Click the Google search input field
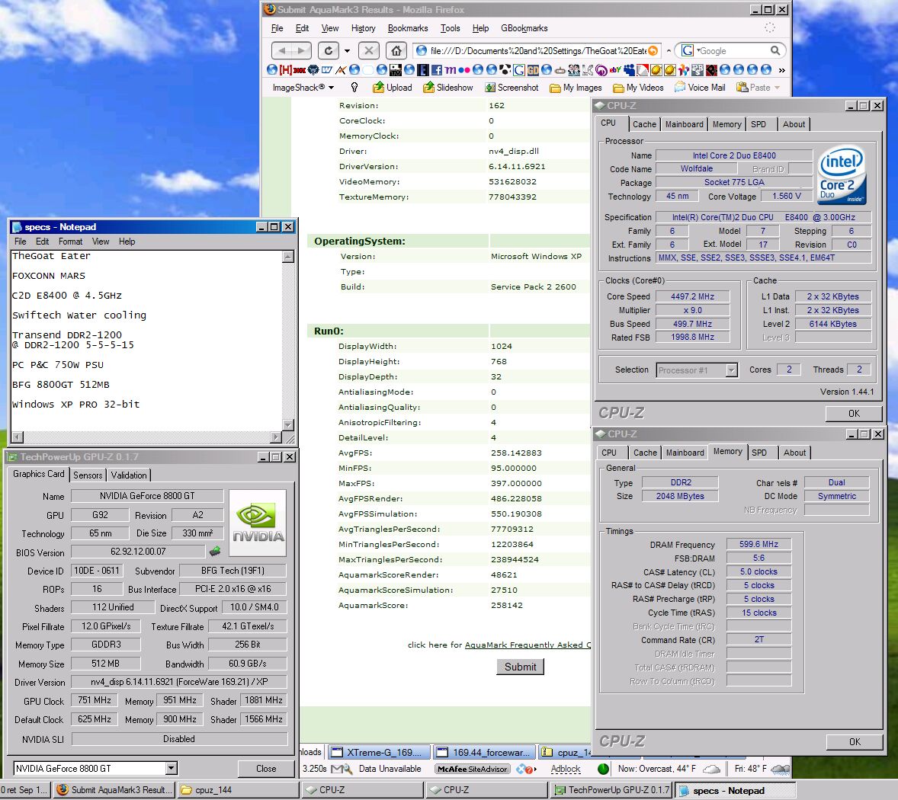Image resolution: width=898 pixels, height=800 pixels. (733, 50)
